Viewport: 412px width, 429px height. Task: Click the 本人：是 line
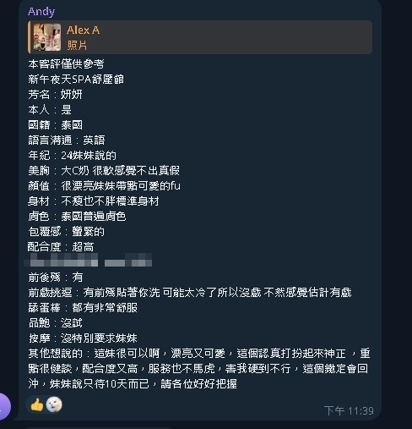click(x=50, y=110)
